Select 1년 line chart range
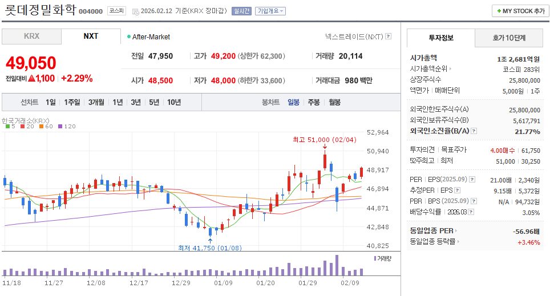550x296 pixels. point(118,103)
